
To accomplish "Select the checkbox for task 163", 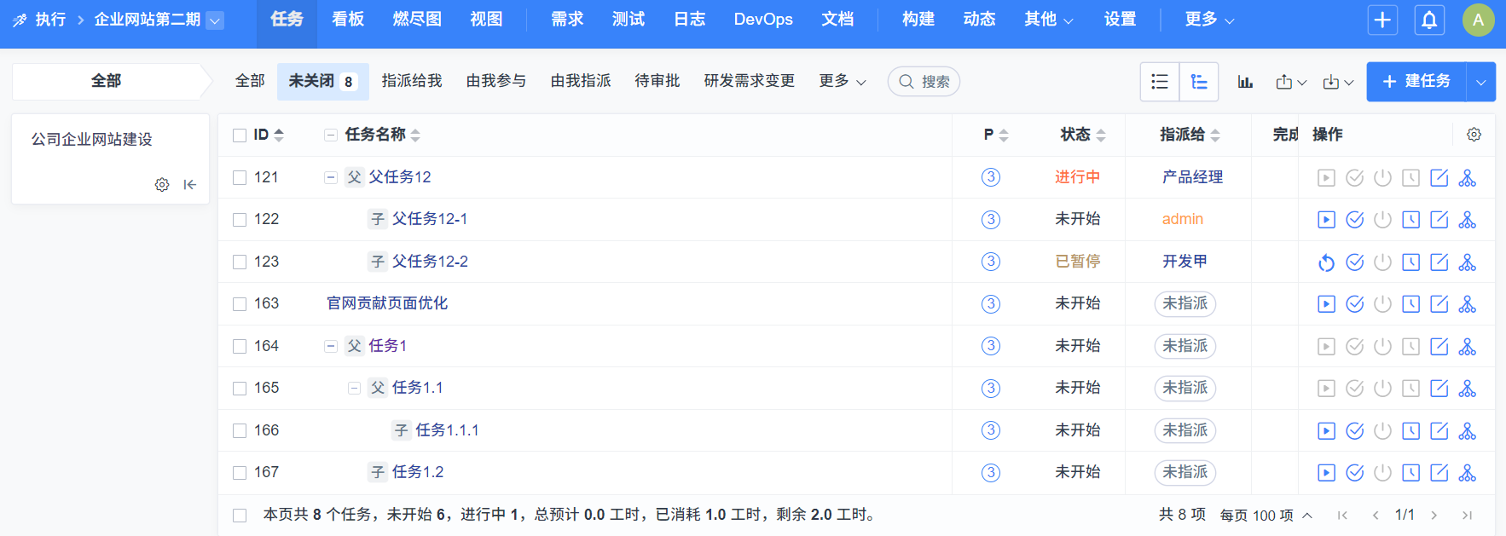I will point(240,304).
